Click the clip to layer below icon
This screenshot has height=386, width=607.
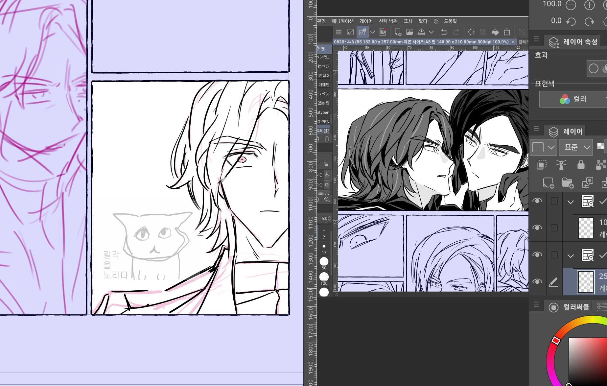pos(542,164)
